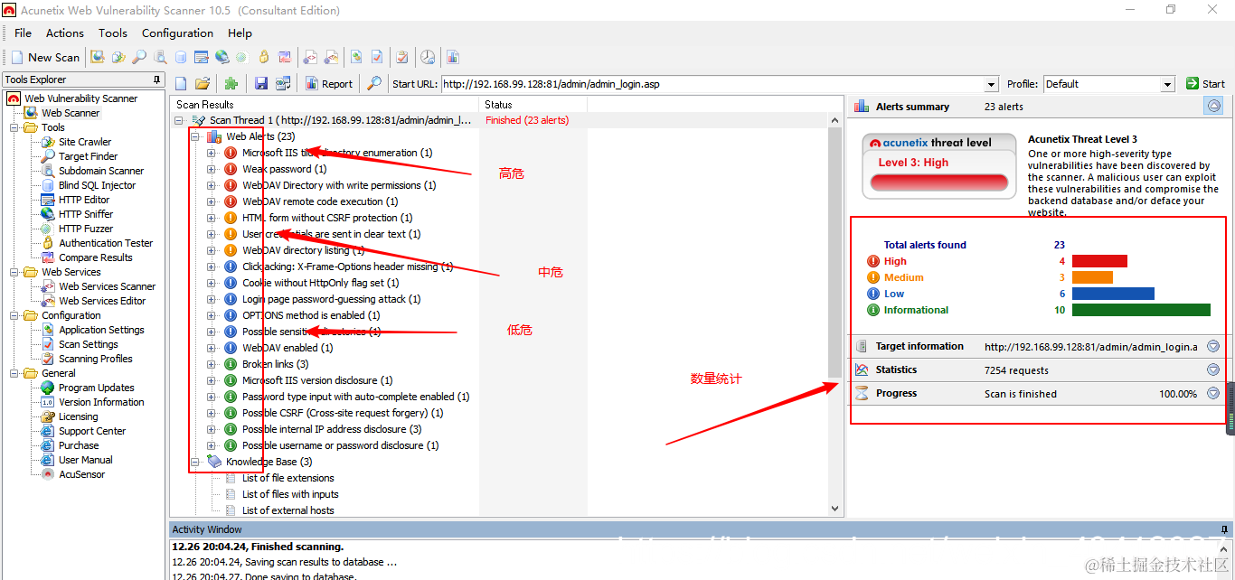Select Possible internal IP address disclosure alert
The image size is (1235, 580).
pyautogui.click(x=332, y=429)
